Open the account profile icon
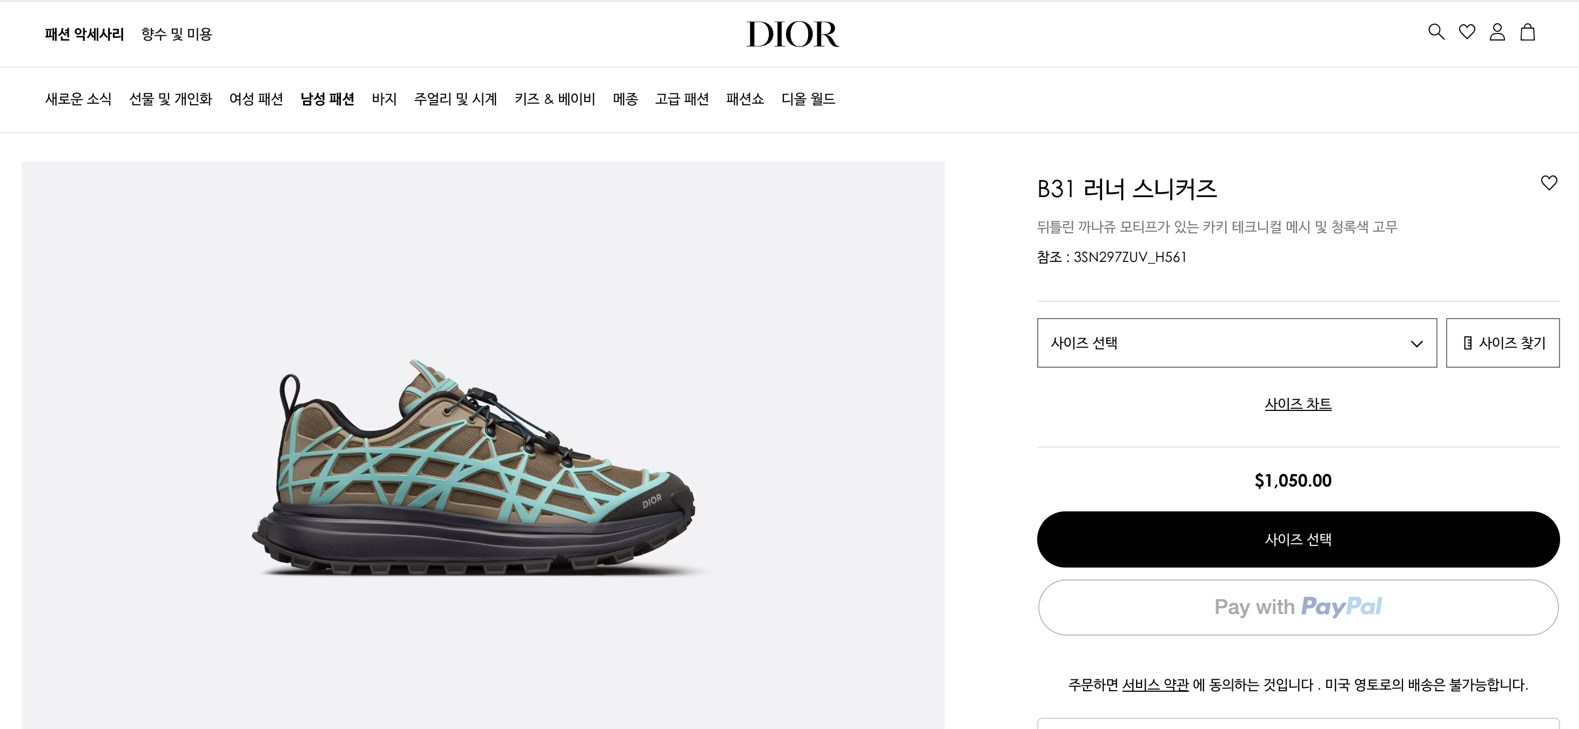The image size is (1579, 729). [1497, 32]
